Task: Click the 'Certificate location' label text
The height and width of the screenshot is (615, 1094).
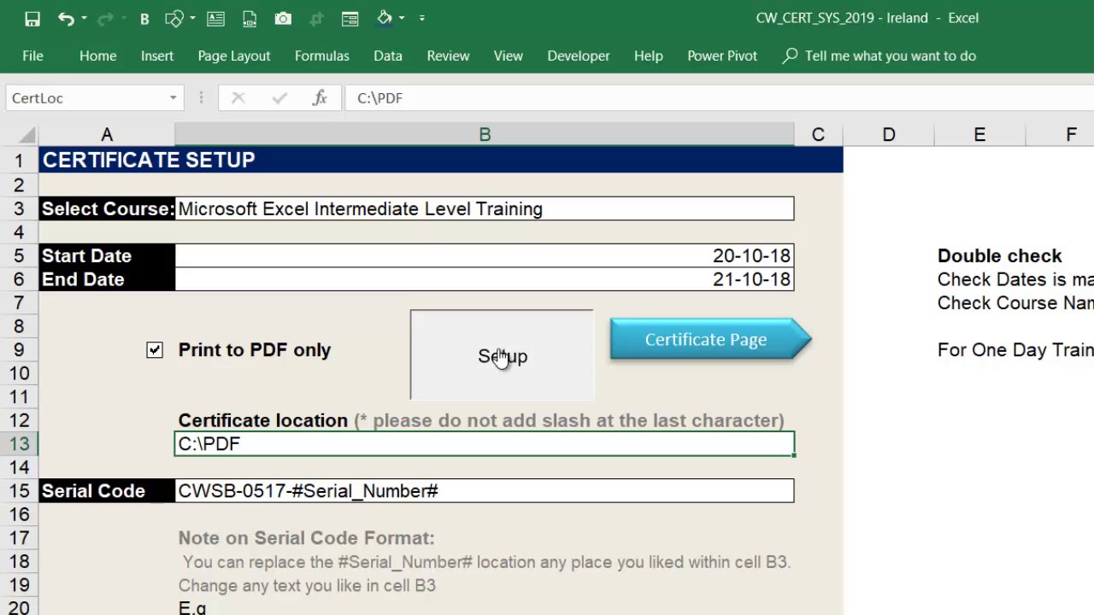Action: pos(262,420)
